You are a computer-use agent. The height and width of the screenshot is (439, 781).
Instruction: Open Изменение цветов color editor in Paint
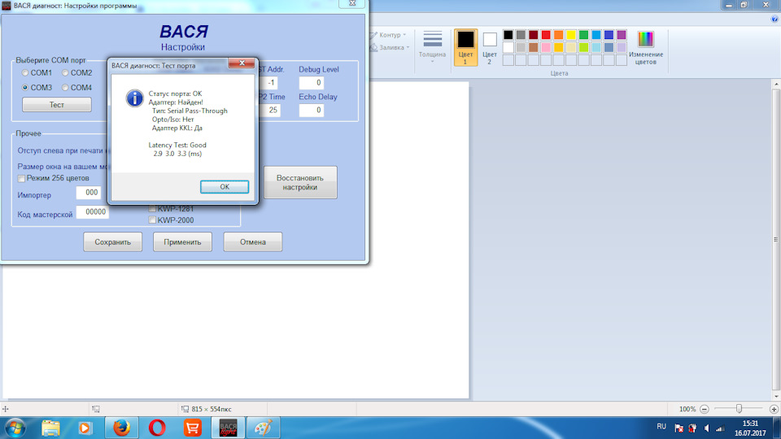tap(645, 48)
